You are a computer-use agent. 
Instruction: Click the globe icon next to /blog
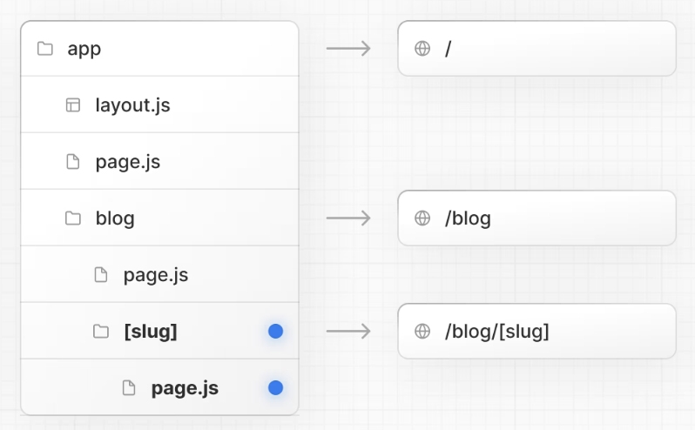[422, 218]
